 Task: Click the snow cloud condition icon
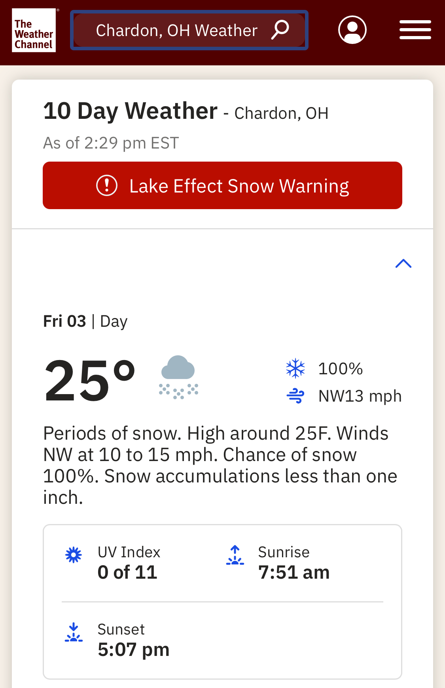coord(178,377)
